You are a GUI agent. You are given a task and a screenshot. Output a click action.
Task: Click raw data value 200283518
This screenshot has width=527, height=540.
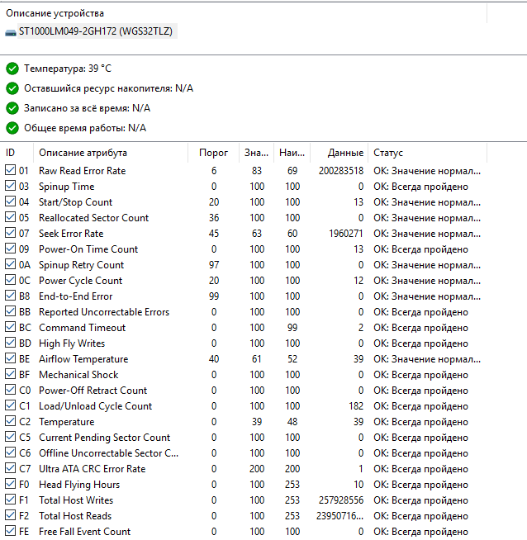[341, 171]
